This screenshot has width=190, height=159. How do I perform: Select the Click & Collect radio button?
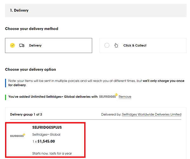107,45
